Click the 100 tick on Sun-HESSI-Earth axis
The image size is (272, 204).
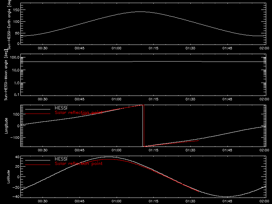[x=16, y=22]
